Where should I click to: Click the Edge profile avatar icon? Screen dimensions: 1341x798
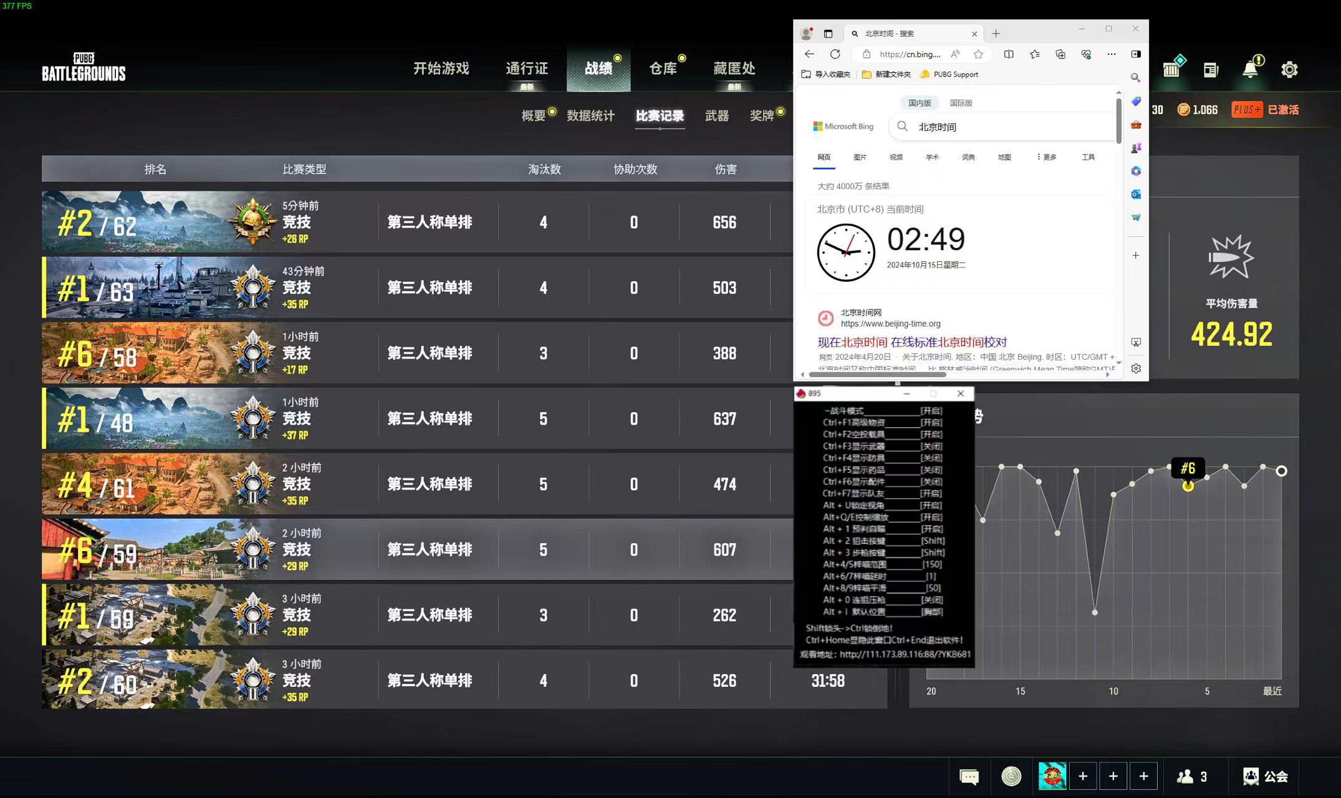pyautogui.click(x=807, y=34)
